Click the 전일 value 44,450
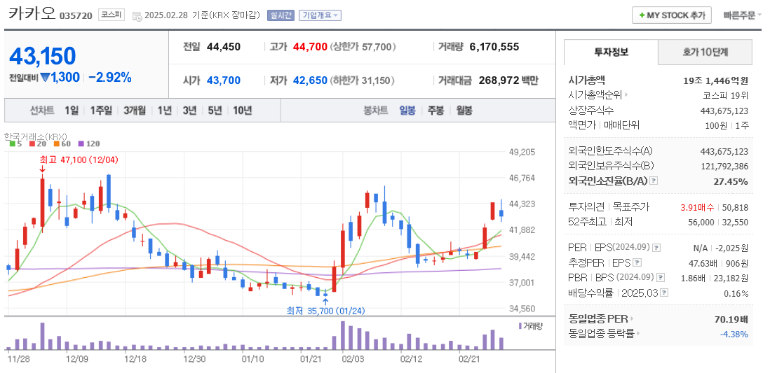Image resolution: width=770 pixels, height=373 pixels. tap(224, 47)
